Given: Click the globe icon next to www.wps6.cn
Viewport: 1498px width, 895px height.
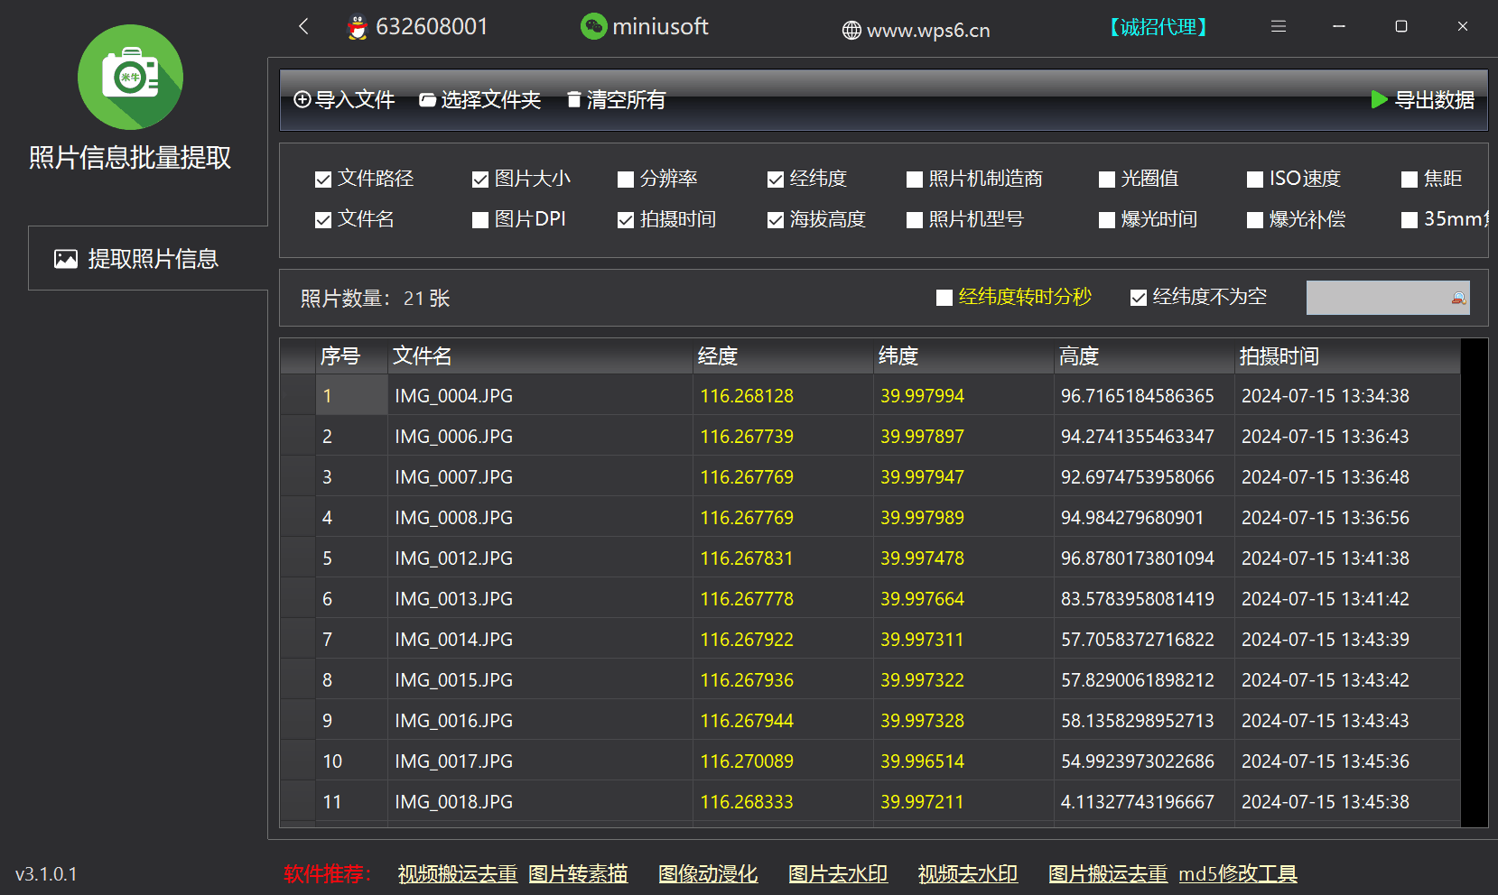Looking at the screenshot, I should [x=850, y=30].
